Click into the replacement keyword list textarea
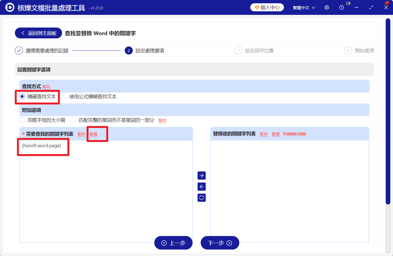The width and height of the screenshot is (393, 256). click(x=290, y=191)
